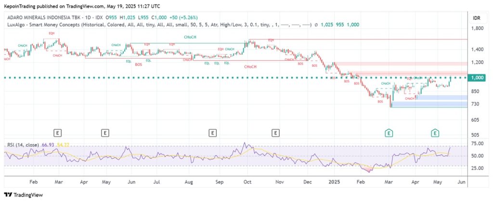Viewport: 493px width, 202px height.
Task: Click the 2025 label on time axis
Action: coord(334,183)
